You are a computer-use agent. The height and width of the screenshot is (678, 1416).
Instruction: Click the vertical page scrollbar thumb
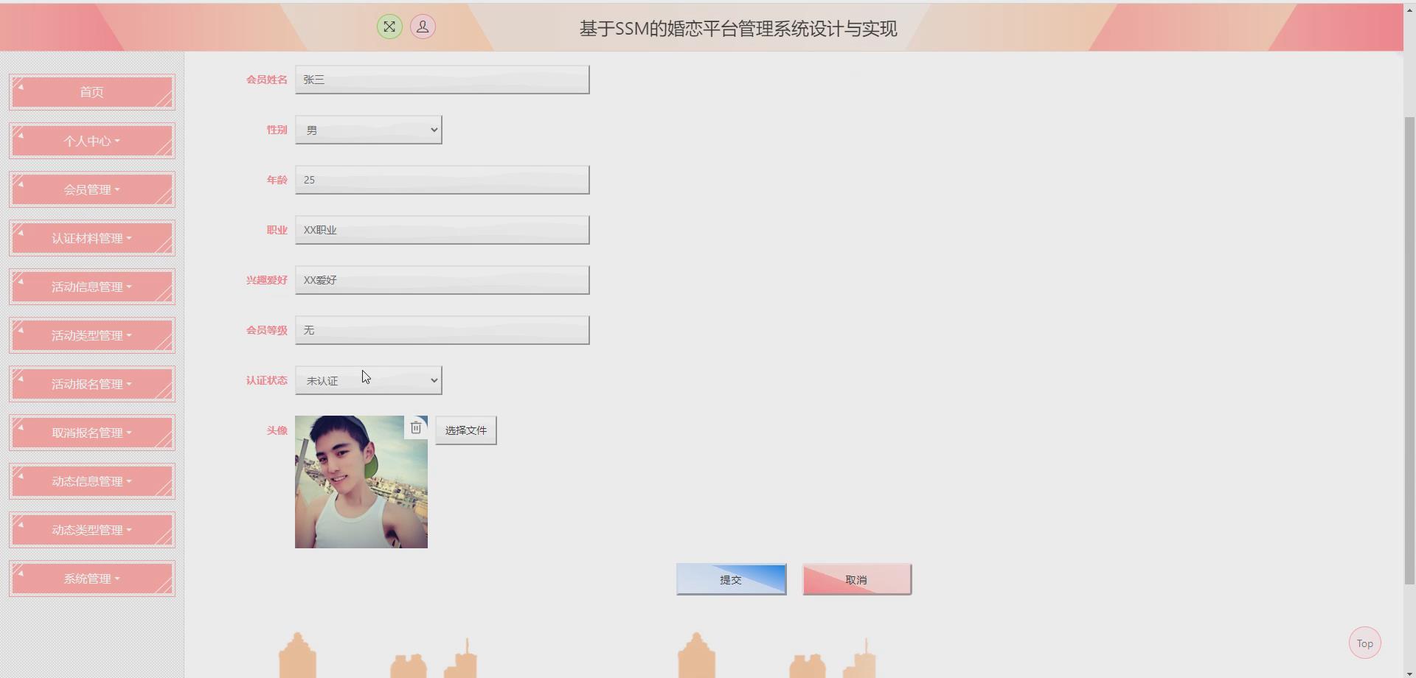[x=1409, y=350]
